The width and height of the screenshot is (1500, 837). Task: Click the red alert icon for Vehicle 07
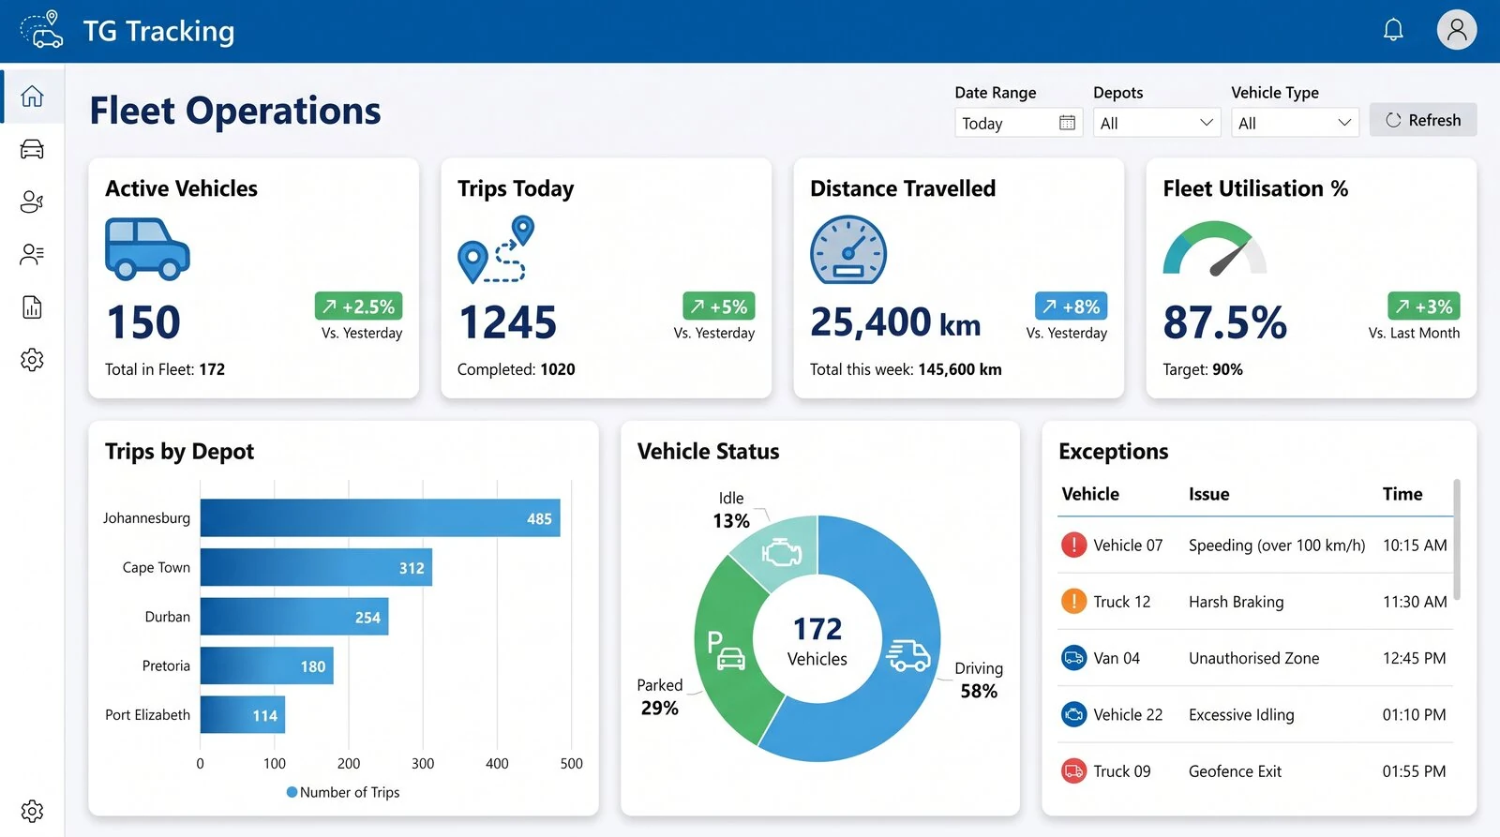1073,545
